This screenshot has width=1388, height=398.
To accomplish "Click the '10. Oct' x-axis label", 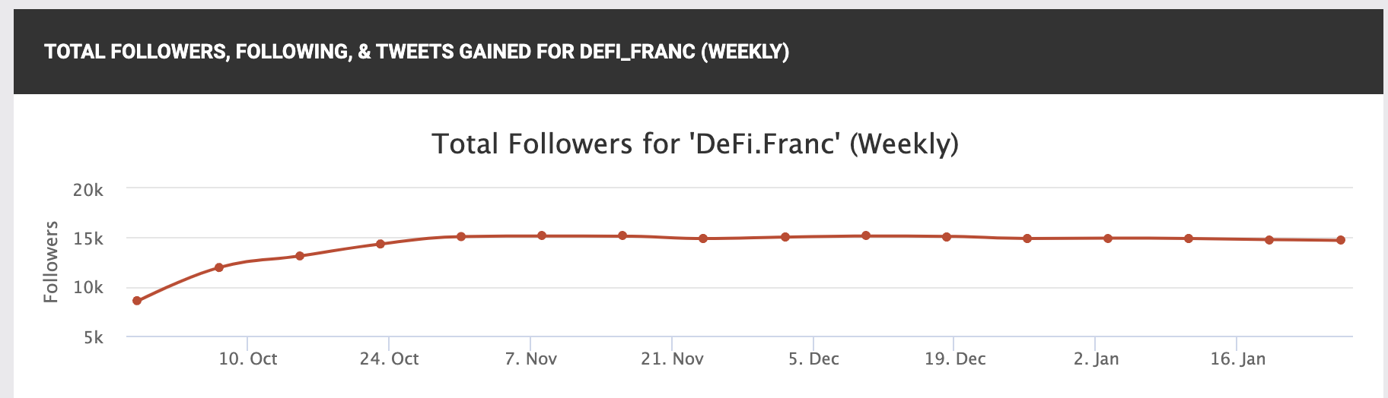I will click(x=248, y=359).
